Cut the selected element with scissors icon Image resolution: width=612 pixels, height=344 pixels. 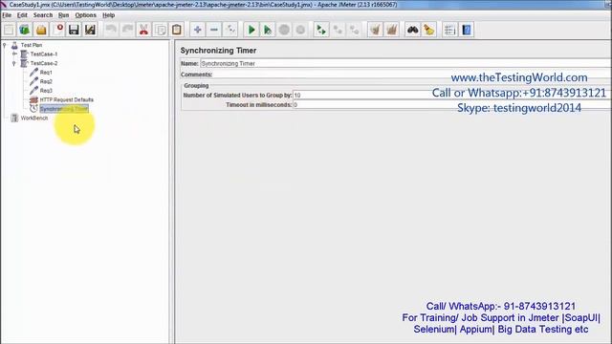point(143,30)
